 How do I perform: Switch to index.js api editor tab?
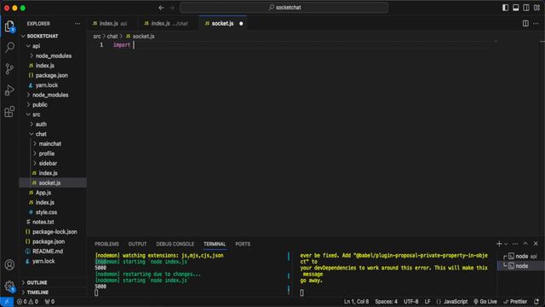pos(112,23)
